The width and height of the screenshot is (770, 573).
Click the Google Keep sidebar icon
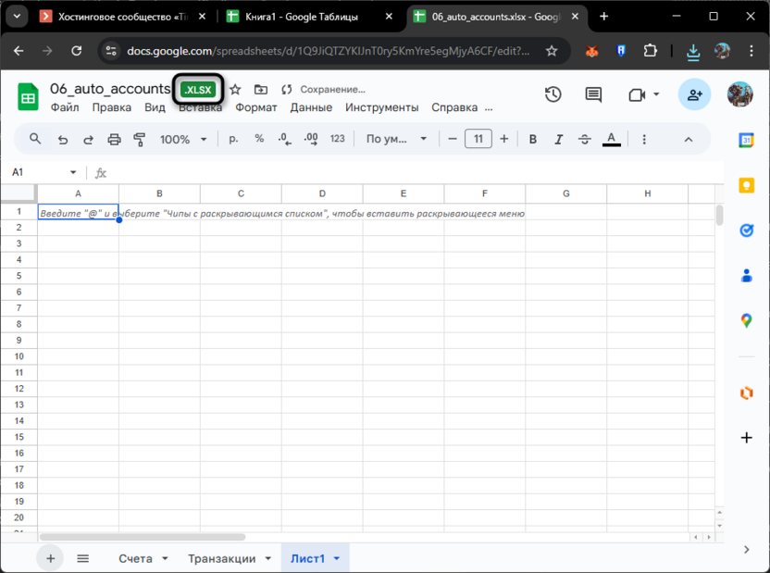747,186
